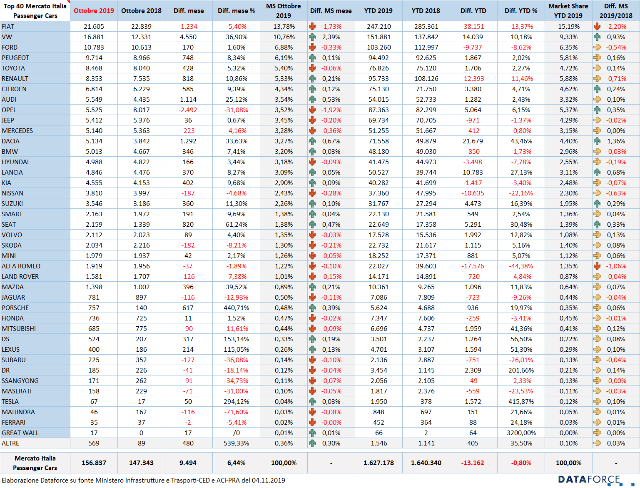This screenshot has width=640, height=488.
Task: Click the Elaborazione Dataforce source footnote
Action: [x=143, y=480]
